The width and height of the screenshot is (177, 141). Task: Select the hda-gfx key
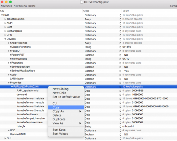pyautogui.click(x=21, y=127)
